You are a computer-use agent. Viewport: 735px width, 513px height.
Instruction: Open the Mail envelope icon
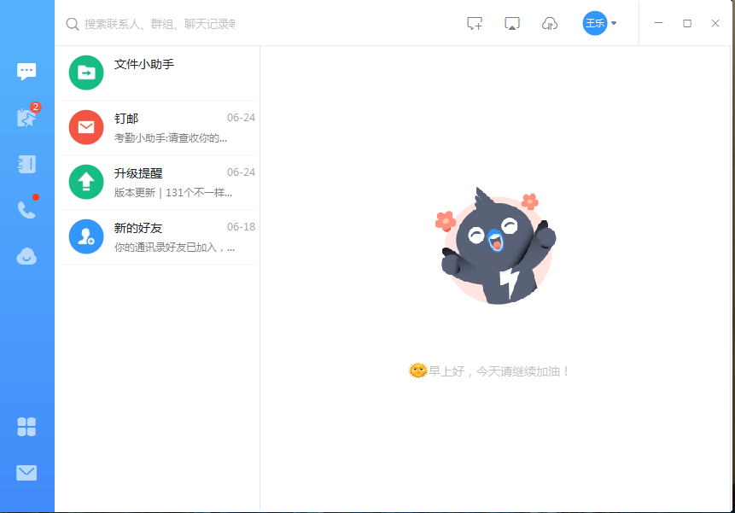[x=26, y=472]
